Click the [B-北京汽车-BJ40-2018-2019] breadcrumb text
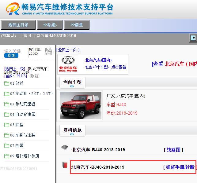This screenshot has height=183, width=197. point(26,71)
